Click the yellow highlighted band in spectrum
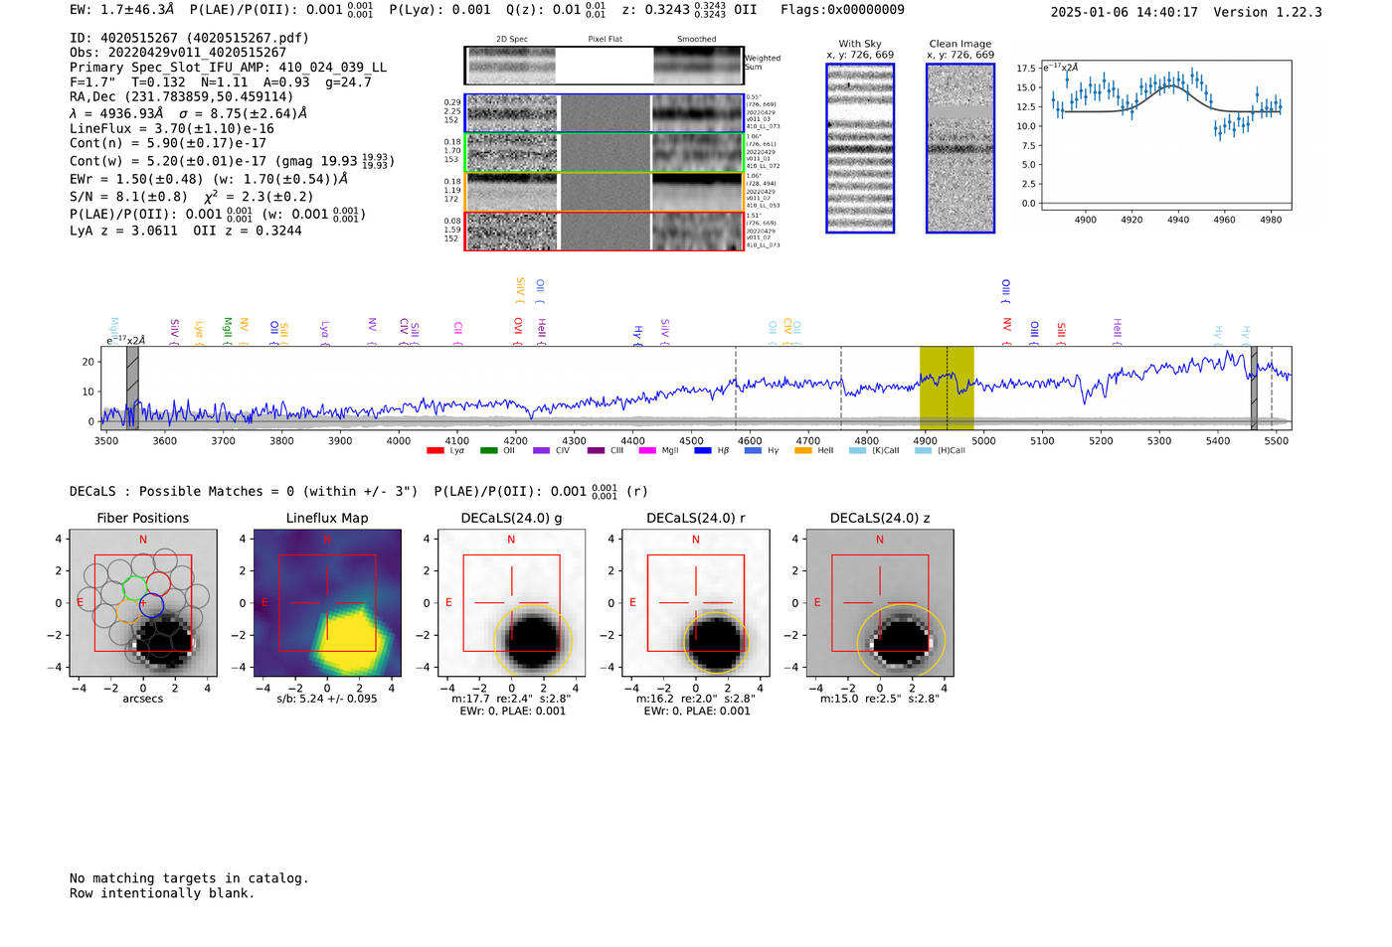Screen dimensions: 1392x947 947,388
